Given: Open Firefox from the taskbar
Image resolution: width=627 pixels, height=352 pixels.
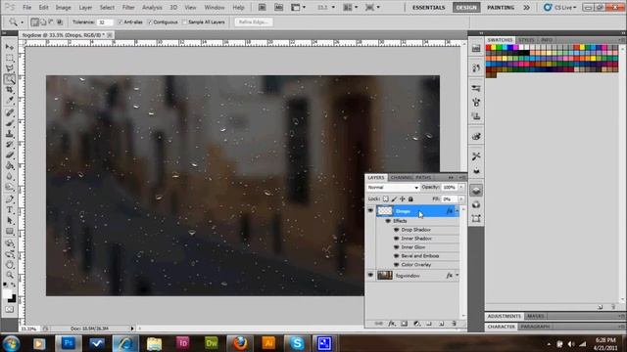Looking at the screenshot, I should [x=240, y=343].
